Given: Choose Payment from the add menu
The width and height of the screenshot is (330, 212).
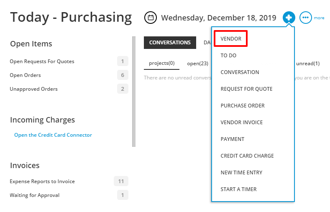Looking at the screenshot, I should [x=233, y=139].
